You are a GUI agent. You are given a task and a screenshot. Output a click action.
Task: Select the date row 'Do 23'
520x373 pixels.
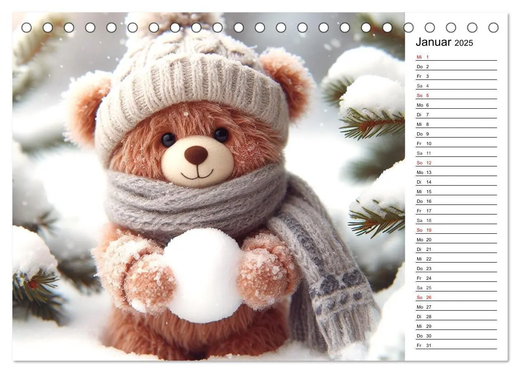coord(456,268)
